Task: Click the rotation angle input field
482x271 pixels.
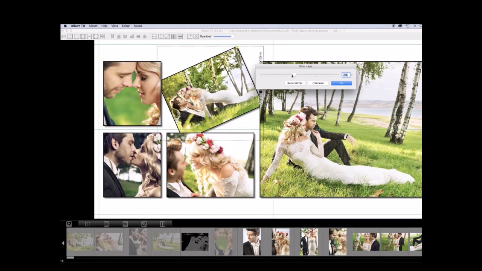Action: point(346,75)
